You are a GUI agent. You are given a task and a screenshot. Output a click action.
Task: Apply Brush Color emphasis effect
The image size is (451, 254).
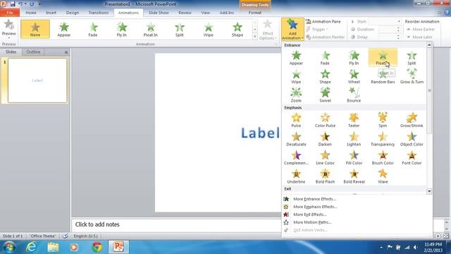(x=383, y=157)
